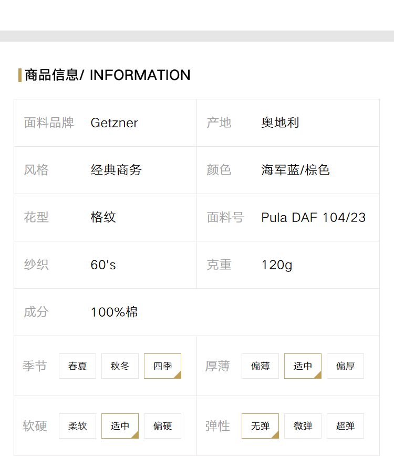This screenshot has height=456, width=394.
Task: Click the 季节 label
Action: coord(35,366)
